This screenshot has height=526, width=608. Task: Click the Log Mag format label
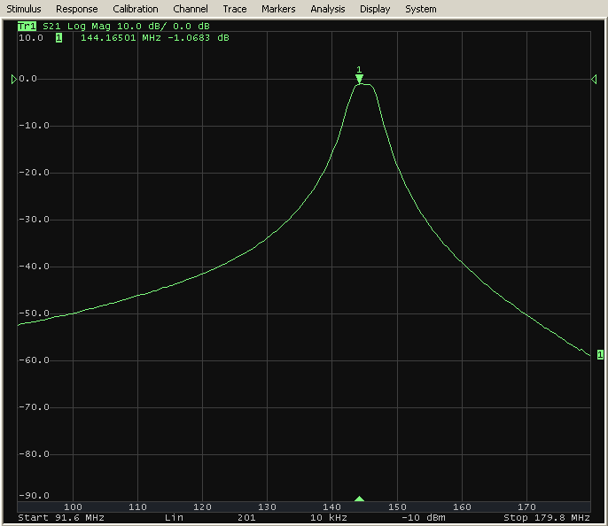[x=89, y=27]
